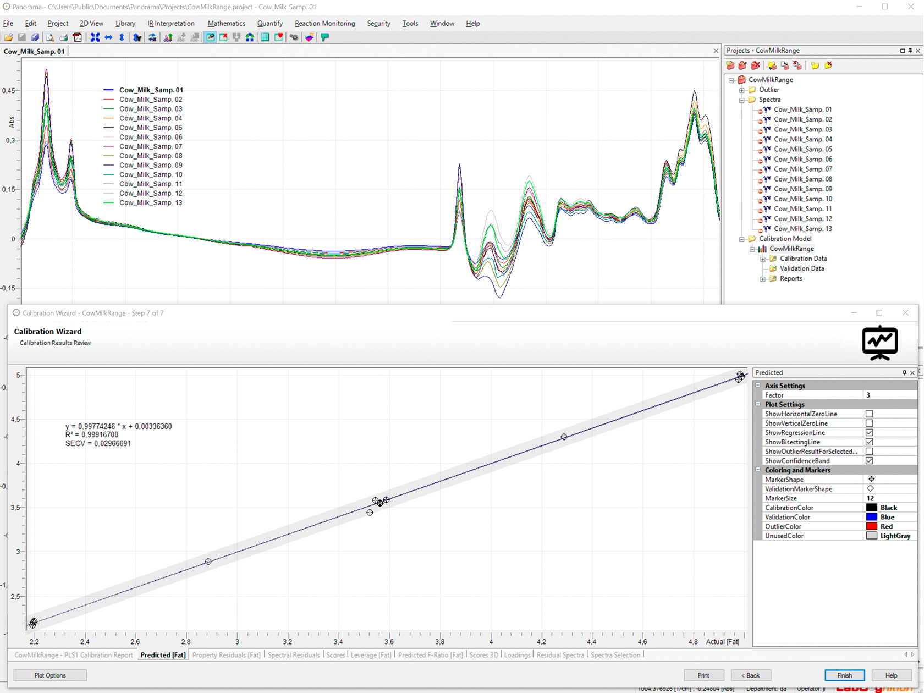Expand the Reports node under CowMilkRange
Image resolution: width=924 pixels, height=693 pixels.
[x=763, y=279]
